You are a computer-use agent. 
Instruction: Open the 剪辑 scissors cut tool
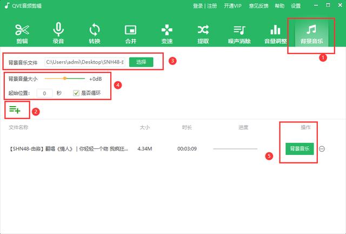pyautogui.click(x=22, y=34)
